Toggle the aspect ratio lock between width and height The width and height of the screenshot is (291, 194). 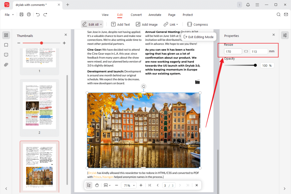click(x=246, y=51)
